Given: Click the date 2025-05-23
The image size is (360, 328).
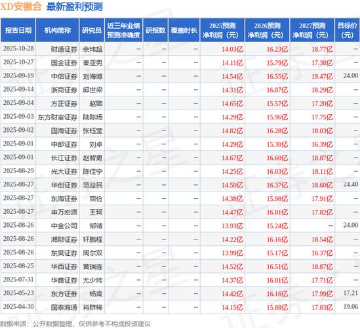Looking at the screenshot, I should [x=18, y=293].
